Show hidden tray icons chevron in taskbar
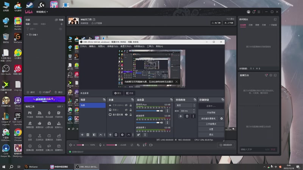This screenshot has width=303, height=170. tap(264, 167)
